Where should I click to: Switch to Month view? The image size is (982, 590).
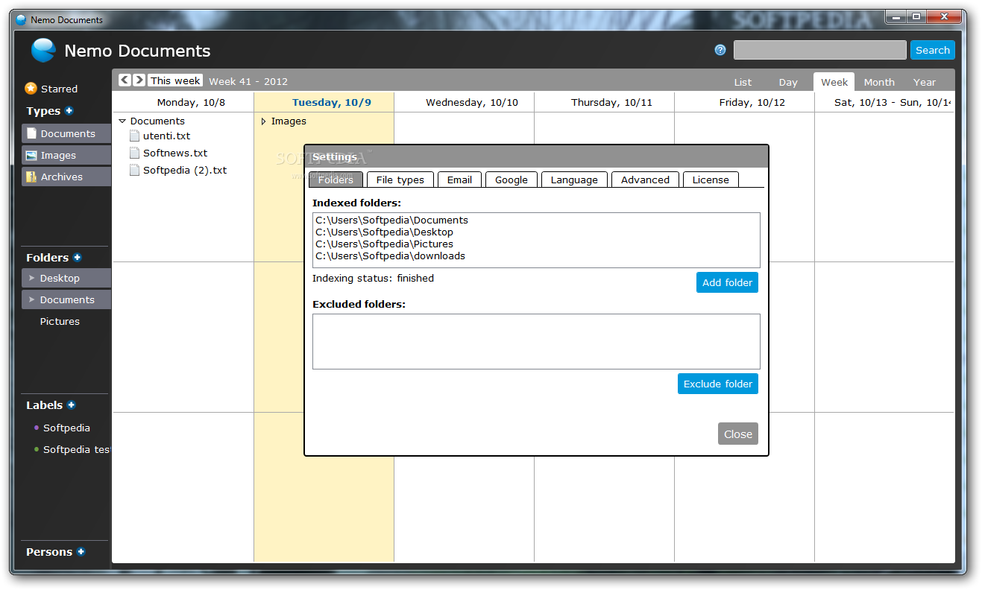click(879, 82)
